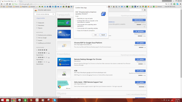Click the green circle extension icon in toolbar

click(x=174, y=4)
